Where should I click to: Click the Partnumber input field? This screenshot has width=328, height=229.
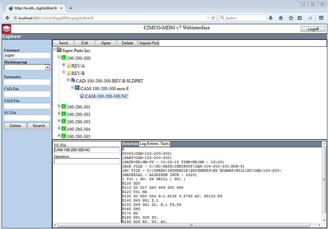tap(27, 82)
